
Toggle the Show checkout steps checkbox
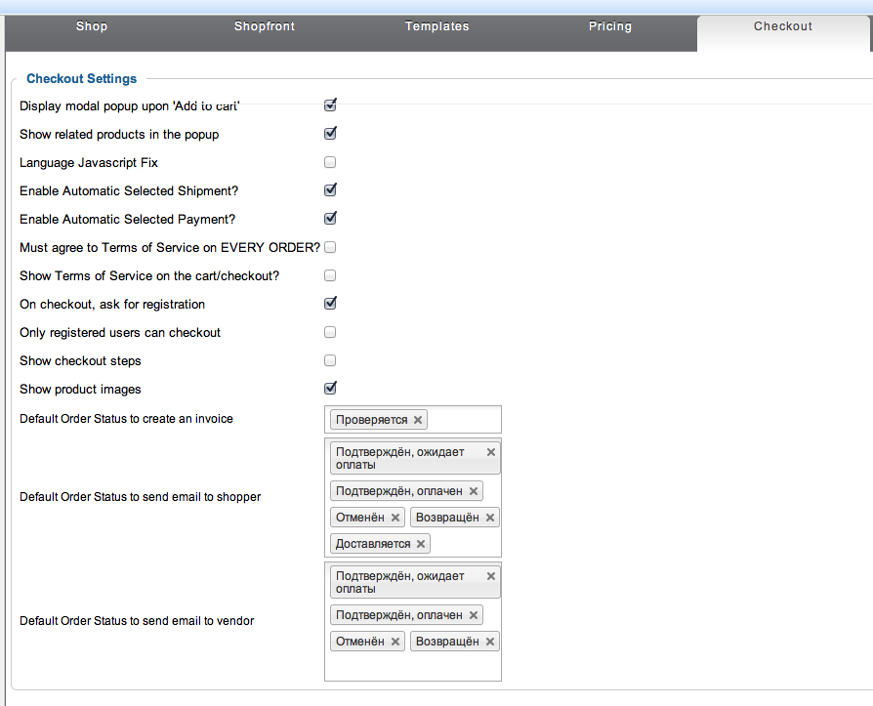330,360
